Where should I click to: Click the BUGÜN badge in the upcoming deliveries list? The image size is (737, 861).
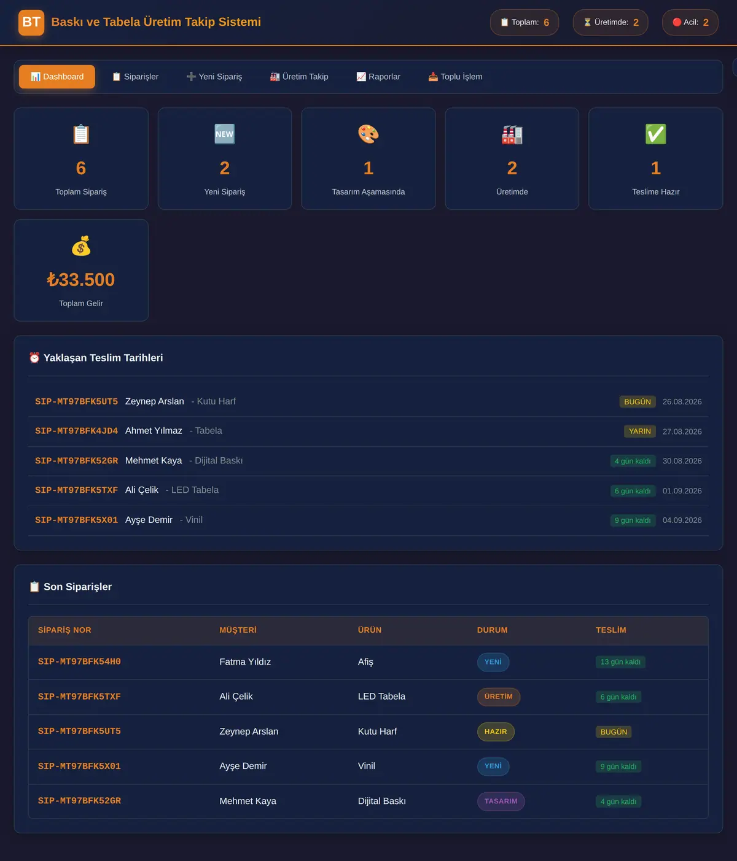tap(638, 402)
